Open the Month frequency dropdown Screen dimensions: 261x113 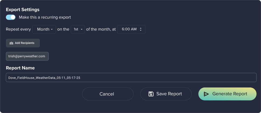pyautogui.click(x=44, y=29)
